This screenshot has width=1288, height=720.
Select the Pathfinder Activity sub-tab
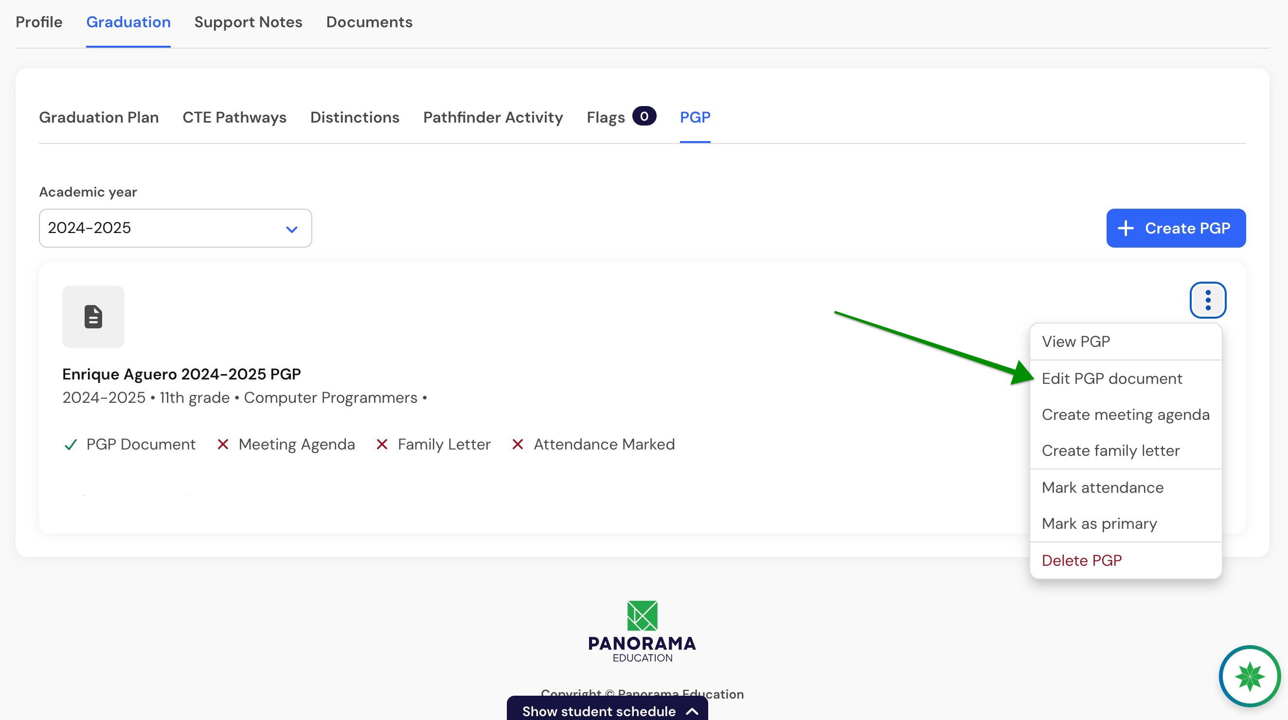tap(493, 117)
